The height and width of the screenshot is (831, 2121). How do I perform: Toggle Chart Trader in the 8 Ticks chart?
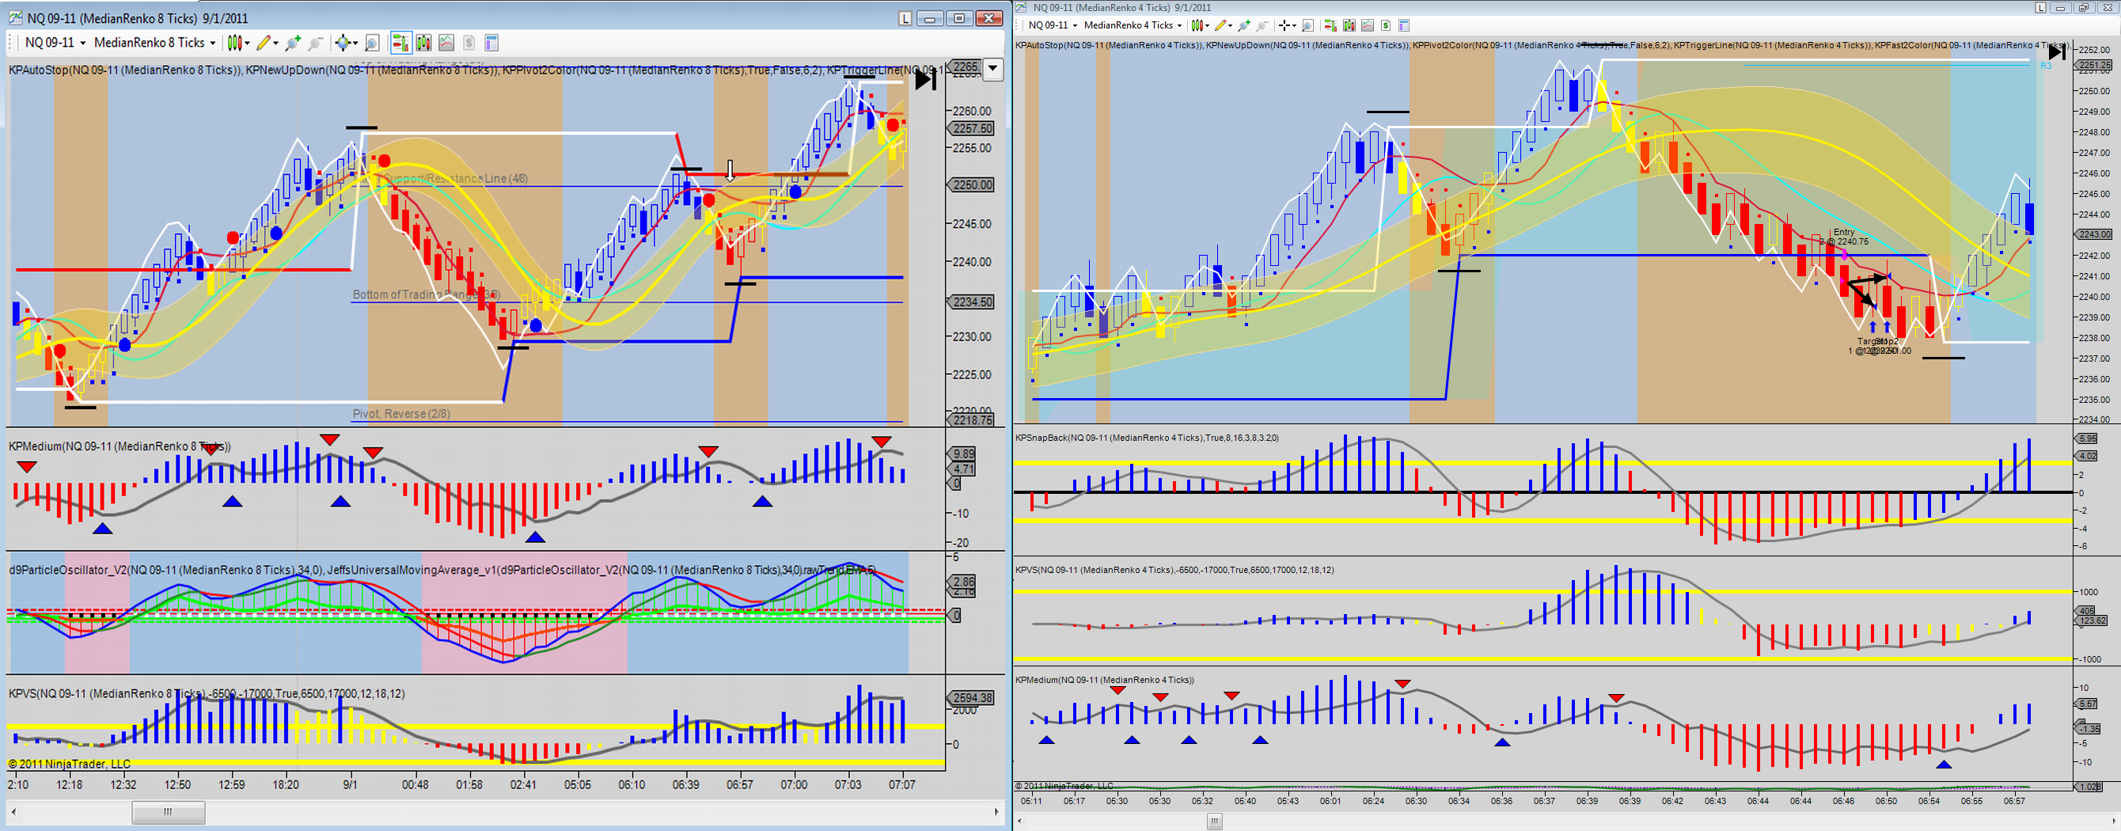401,43
